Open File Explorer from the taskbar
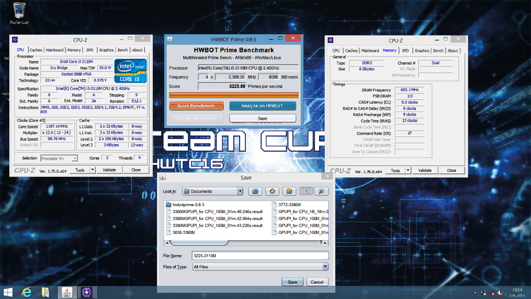 coord(45,292)
